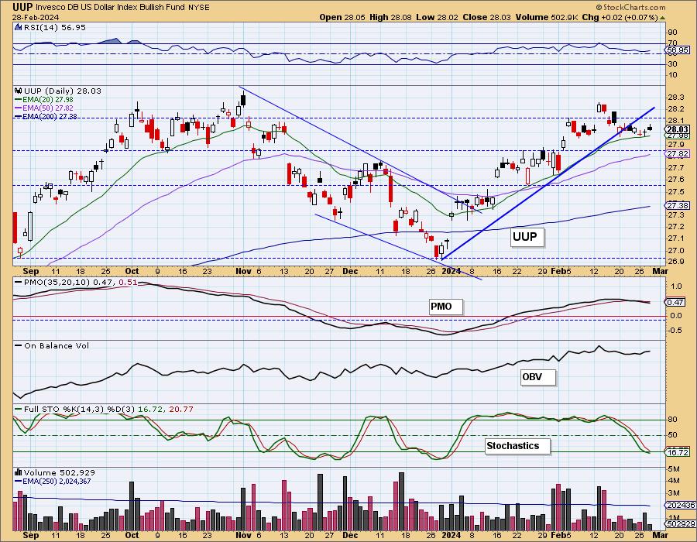697x542 pixels.
Task: Click the PMO annotation box
Action: point(445,307)
